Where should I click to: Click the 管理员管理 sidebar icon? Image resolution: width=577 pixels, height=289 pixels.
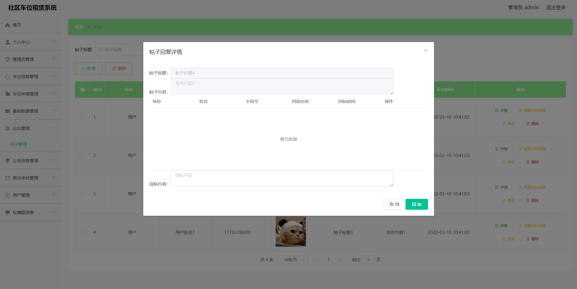pos(8,60)
